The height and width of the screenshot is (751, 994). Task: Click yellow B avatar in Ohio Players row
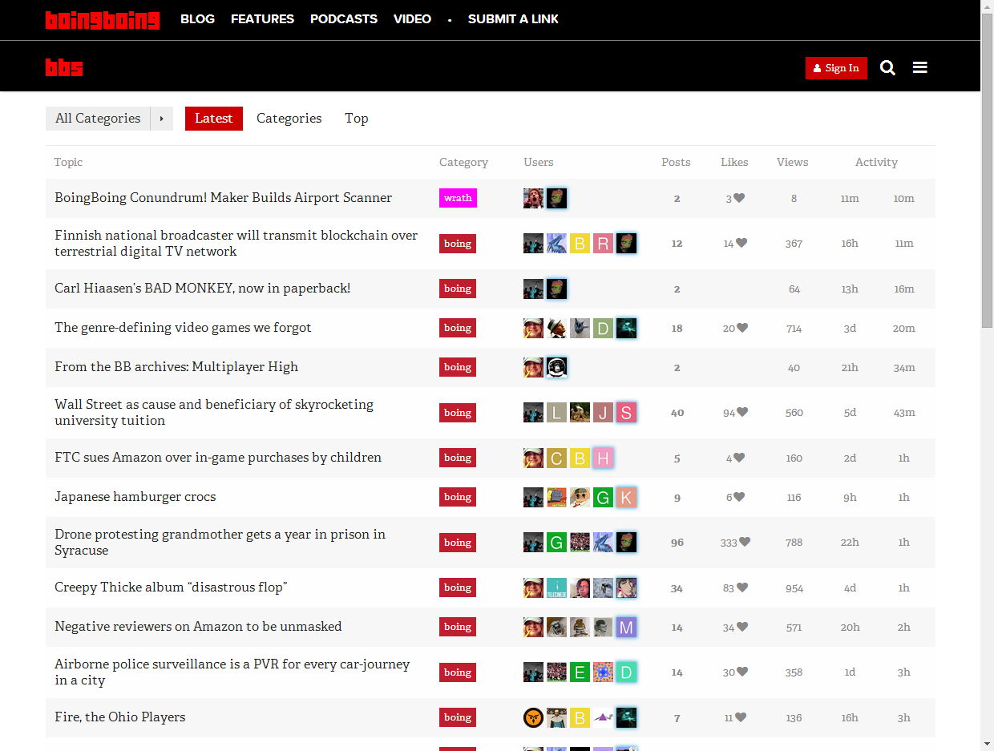click(x=580, y=717)
